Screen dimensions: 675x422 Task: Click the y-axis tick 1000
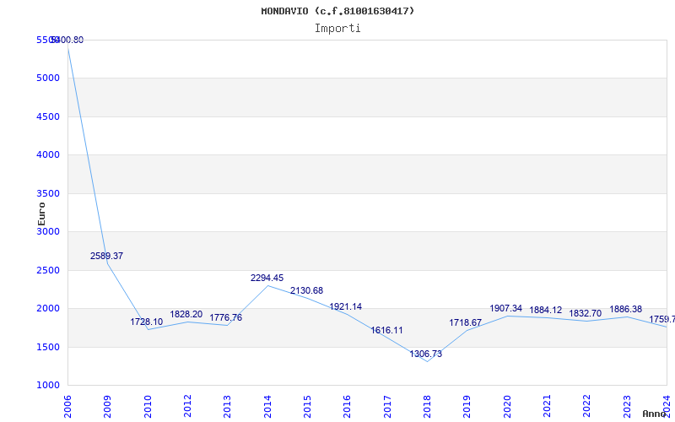click(x=48, y=385)
